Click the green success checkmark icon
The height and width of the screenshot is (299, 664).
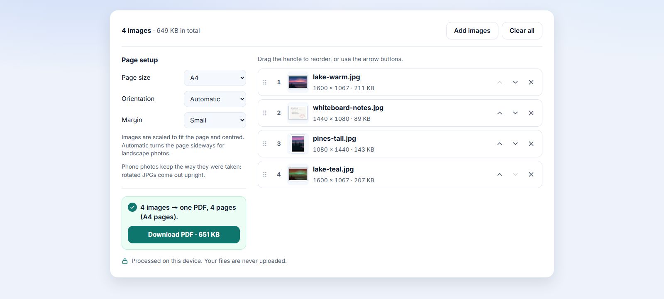point(132,207)
